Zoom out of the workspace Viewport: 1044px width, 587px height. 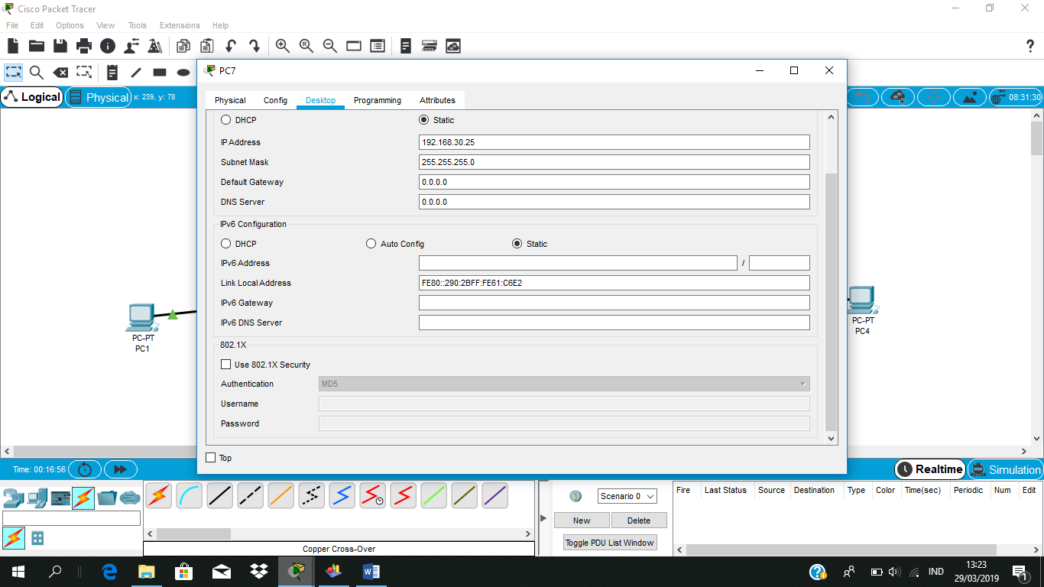330,46
